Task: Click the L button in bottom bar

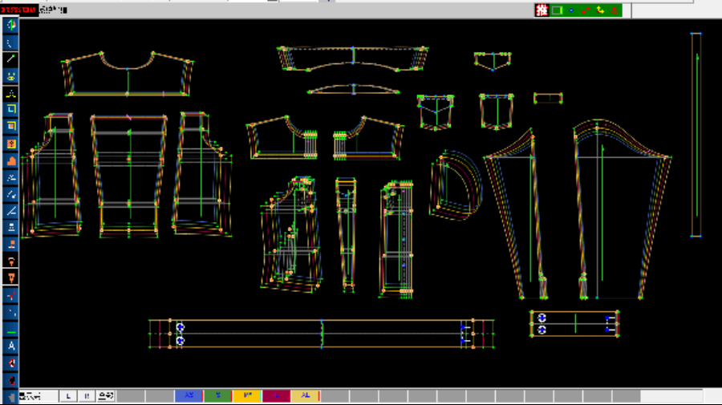Action: [x=69, y=395]
